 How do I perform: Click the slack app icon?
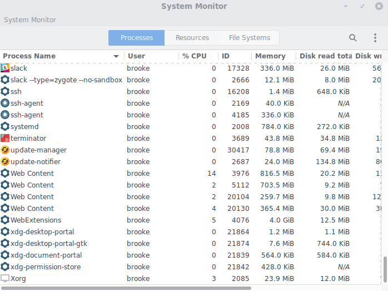5,68
